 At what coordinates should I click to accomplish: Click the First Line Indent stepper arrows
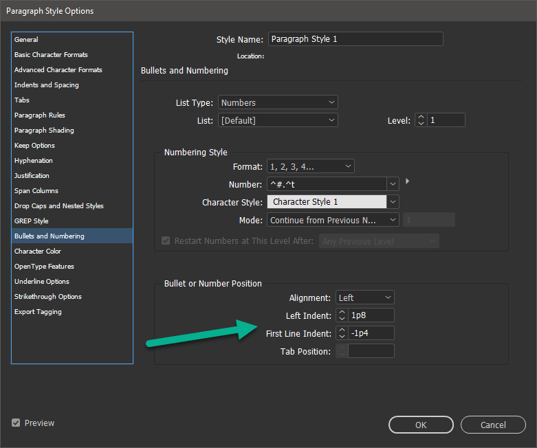(342, 333)
